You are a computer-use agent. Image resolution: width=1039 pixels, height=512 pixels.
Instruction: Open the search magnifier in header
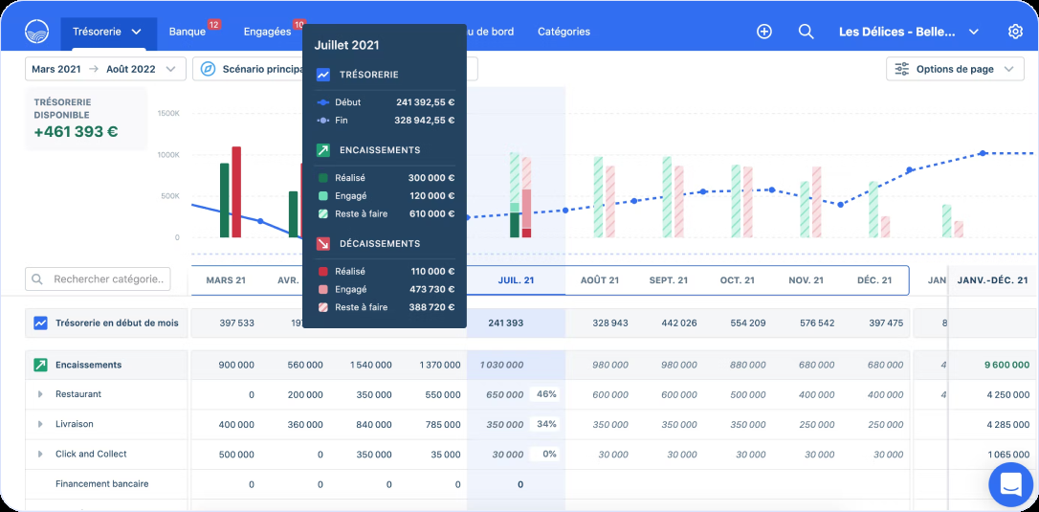click(806, 32)
